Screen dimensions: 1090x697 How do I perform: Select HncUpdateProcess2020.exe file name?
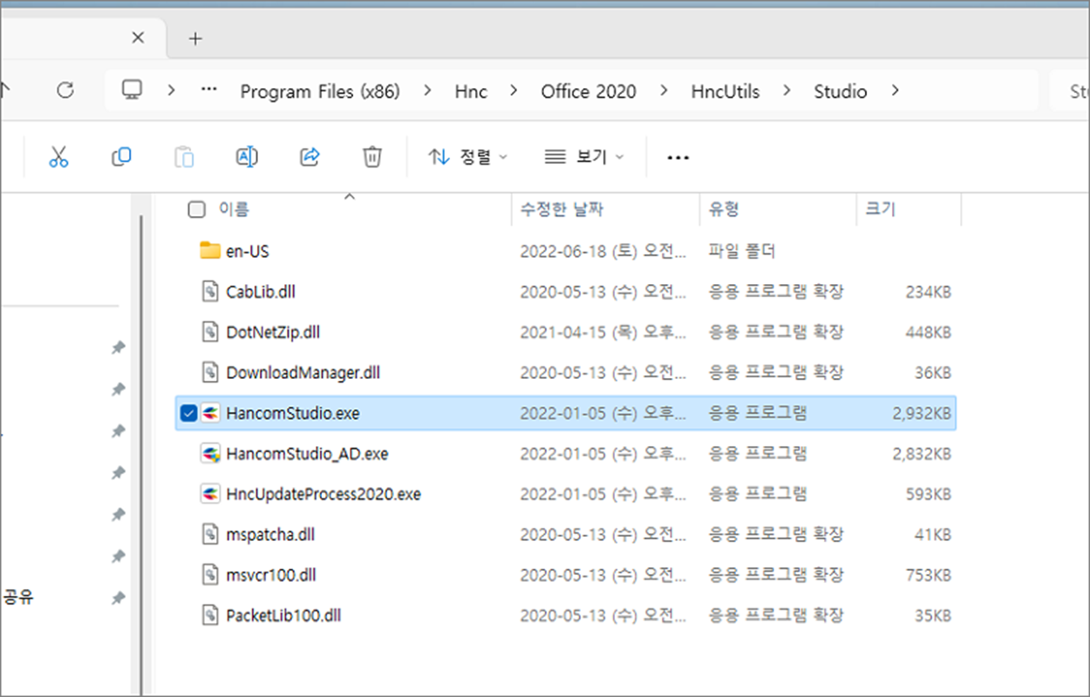coord(324,494)
